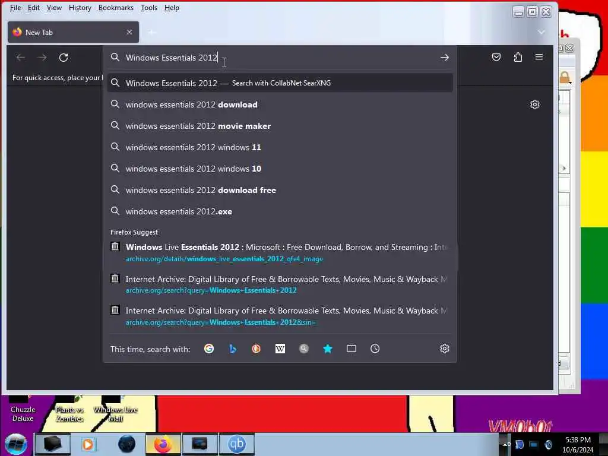The image size is (608, 456).
Task: Select suggestion windows essentials 2012 download
Action: tap(280, 104)
